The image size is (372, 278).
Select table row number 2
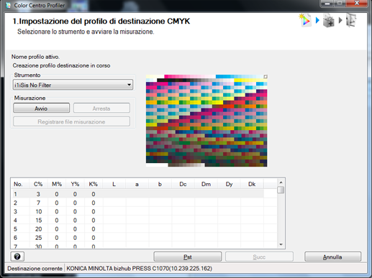(137, 203)
